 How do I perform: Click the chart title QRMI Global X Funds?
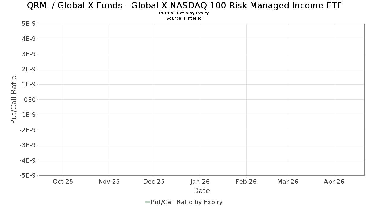point(184,6)
